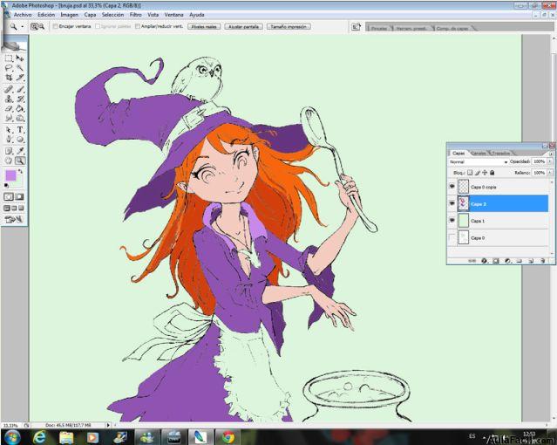Toggle Encajar ventana checkbox
This screenshot has height=445, width=557.
pyautogui.click(x=56, y=26)
